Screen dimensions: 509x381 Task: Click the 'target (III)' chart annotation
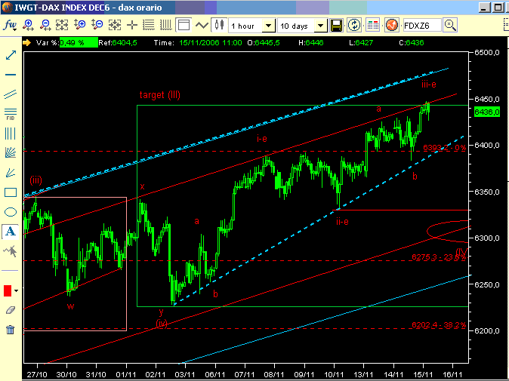(159, 94)
